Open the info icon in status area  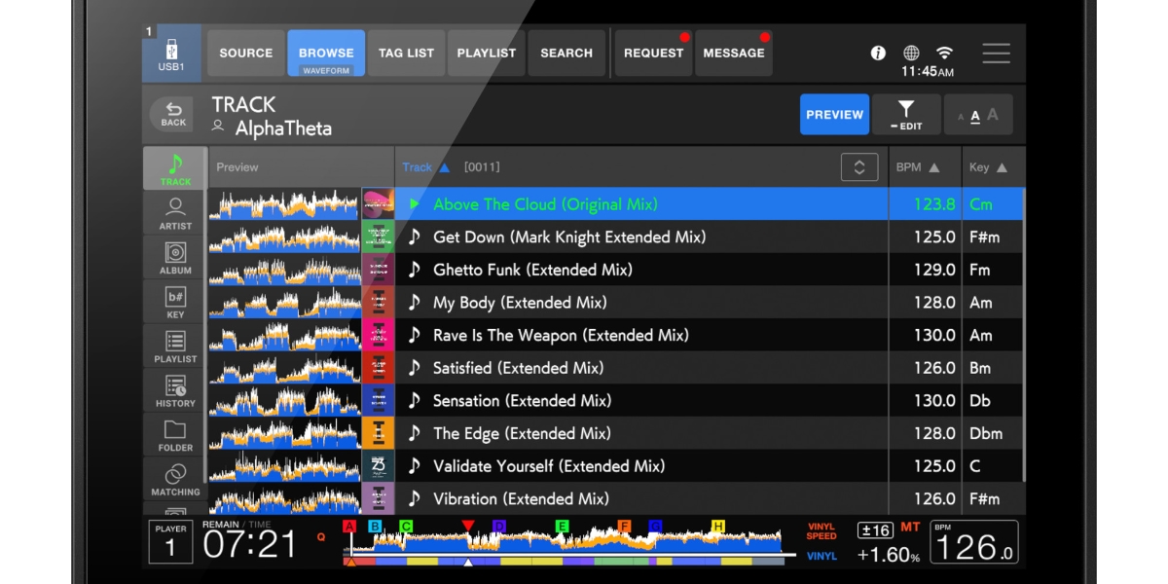878,54
